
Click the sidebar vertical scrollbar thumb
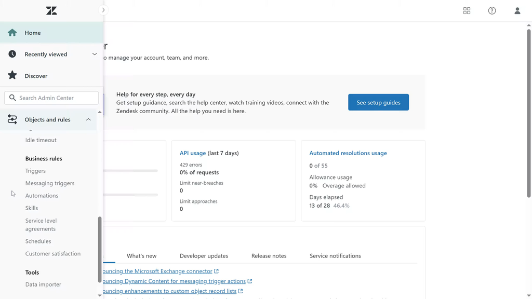99,249
